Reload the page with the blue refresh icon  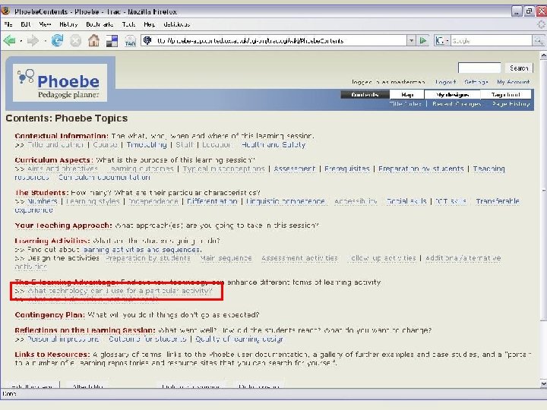[57, 41]
